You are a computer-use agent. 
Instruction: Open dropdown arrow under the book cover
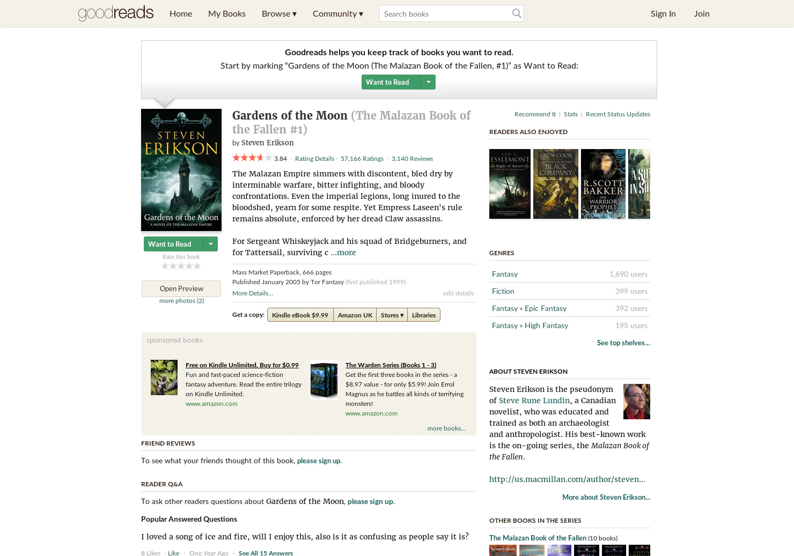pos(211,244)
